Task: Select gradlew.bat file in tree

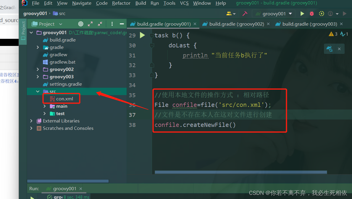Action: point(59,62)
